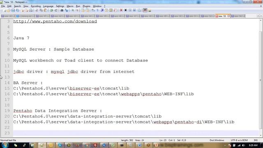Image resolution: width=263 pixels, height=148 pixels.
Task: Click line number 12 in the margin
Action: 7,72
